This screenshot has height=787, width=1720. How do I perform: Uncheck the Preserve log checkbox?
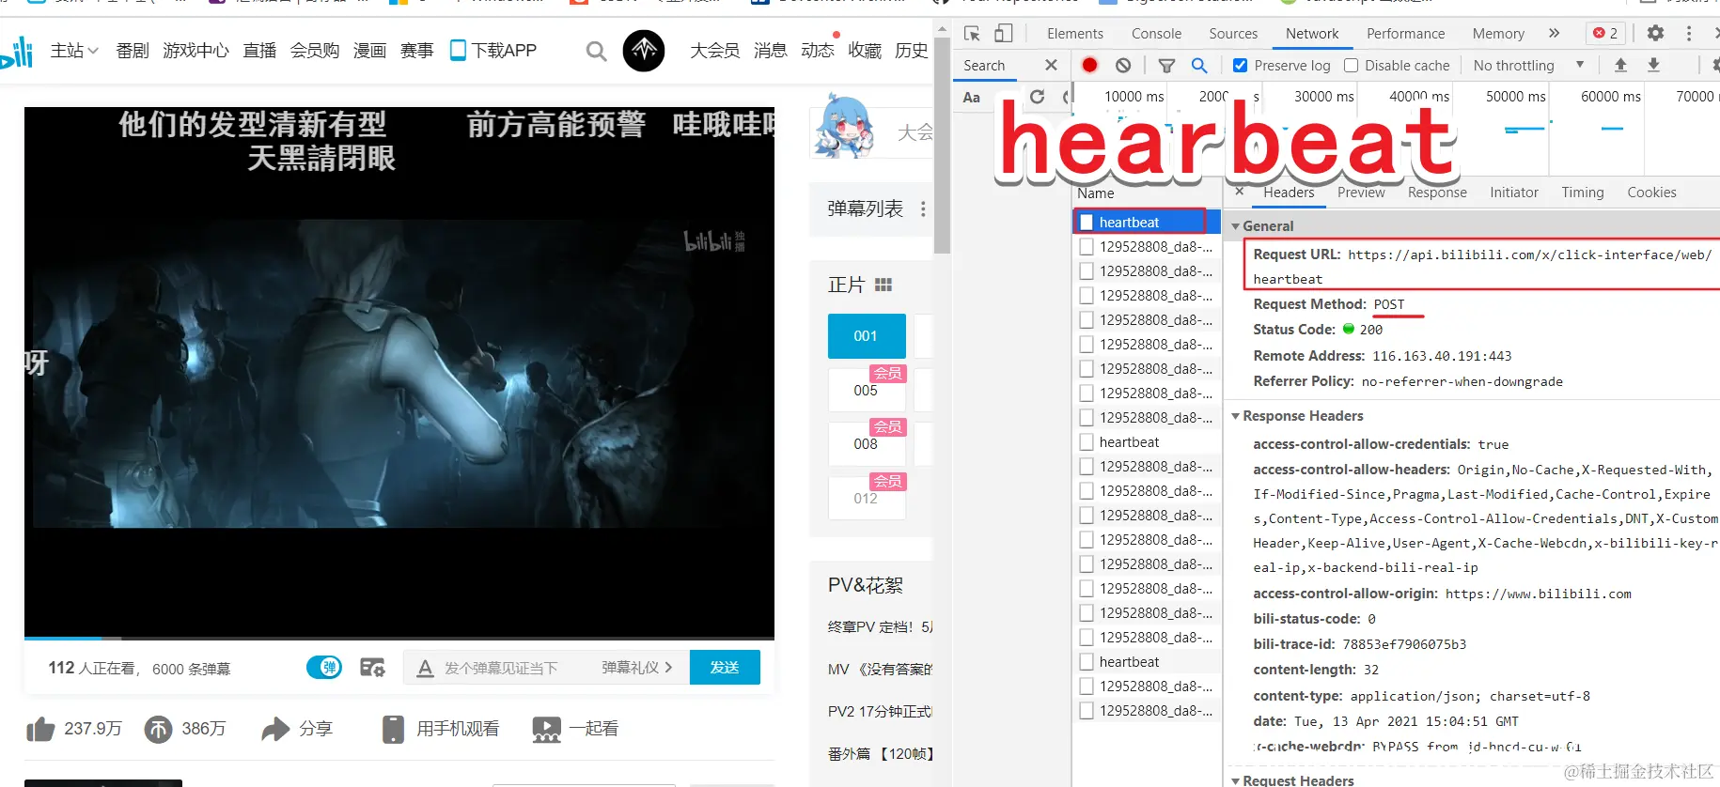coord(1240,66)
